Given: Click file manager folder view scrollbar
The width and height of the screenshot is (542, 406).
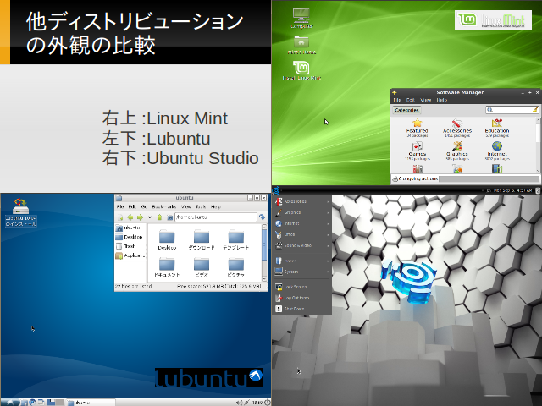Looking at the screenshot, I should [264, 252].
